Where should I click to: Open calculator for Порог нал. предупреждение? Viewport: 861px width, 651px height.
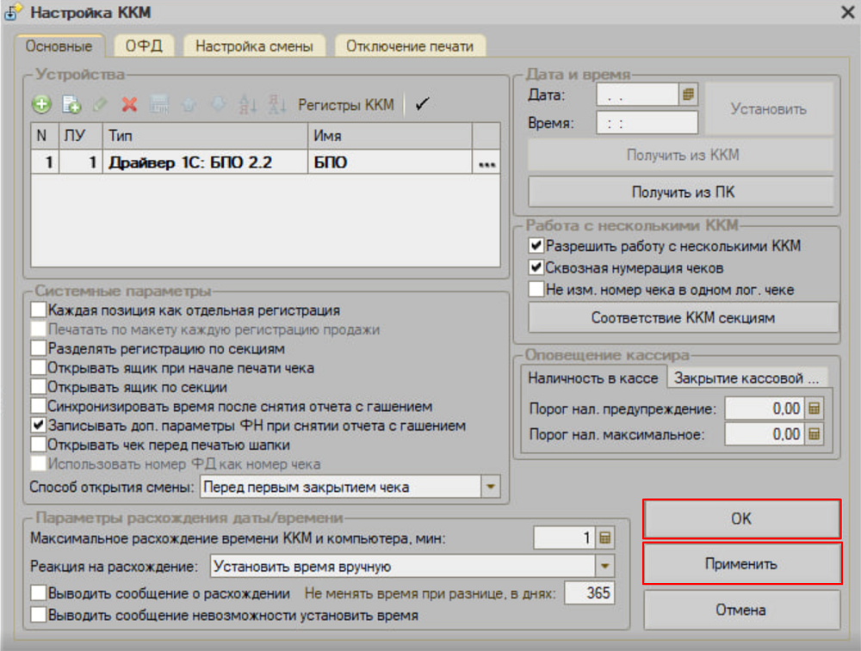point(814,408)
